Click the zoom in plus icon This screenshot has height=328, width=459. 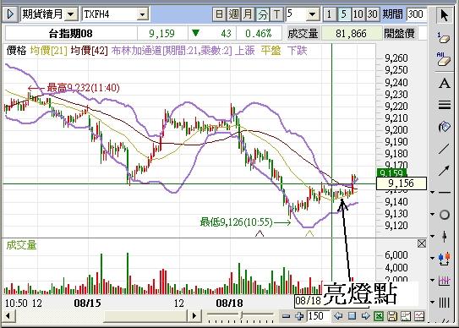pos(299,316)
